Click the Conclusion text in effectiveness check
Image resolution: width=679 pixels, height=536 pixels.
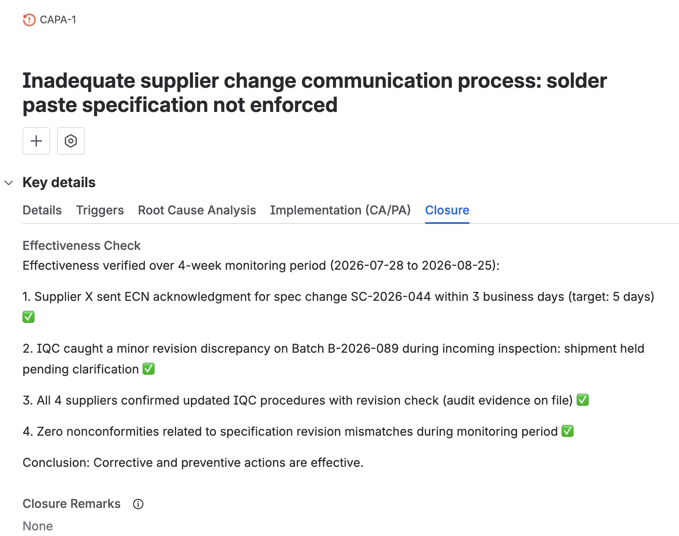tap(193, 463)
